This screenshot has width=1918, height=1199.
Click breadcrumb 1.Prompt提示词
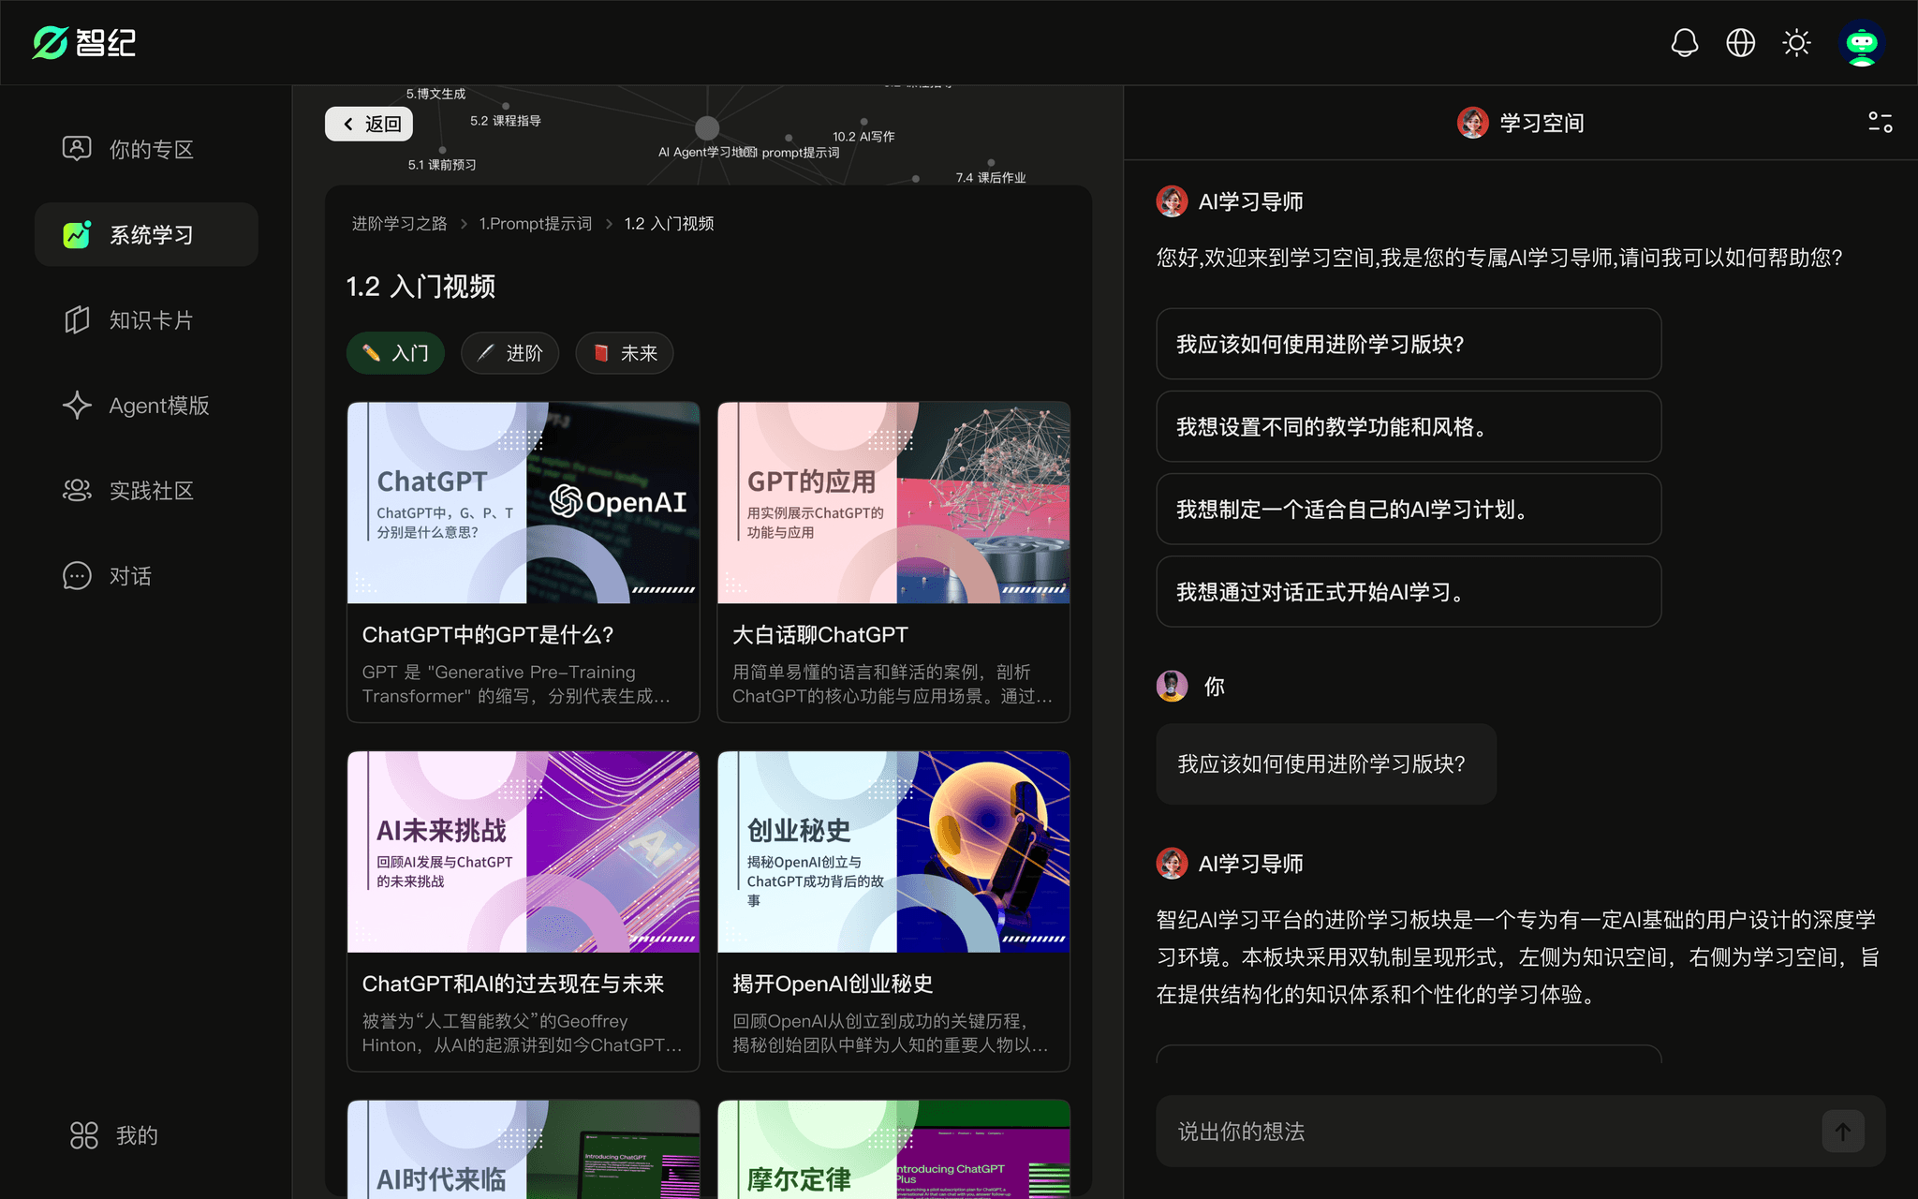pos(535,224)
